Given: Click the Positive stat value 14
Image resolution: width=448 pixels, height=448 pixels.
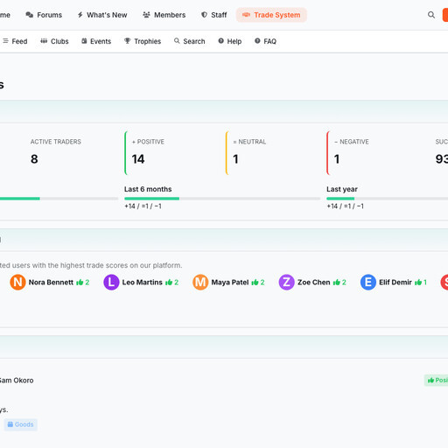Looking at the screenshot, I should [138, 159].
